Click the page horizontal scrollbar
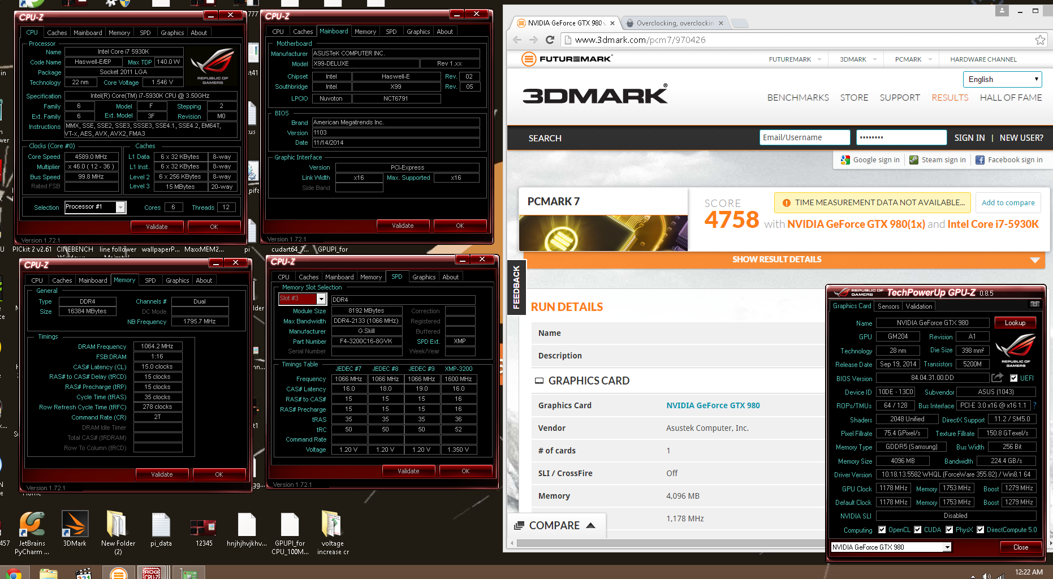The height and width of the screenshot is (579, 1053). pyautogui.click(x=670, y=543)
